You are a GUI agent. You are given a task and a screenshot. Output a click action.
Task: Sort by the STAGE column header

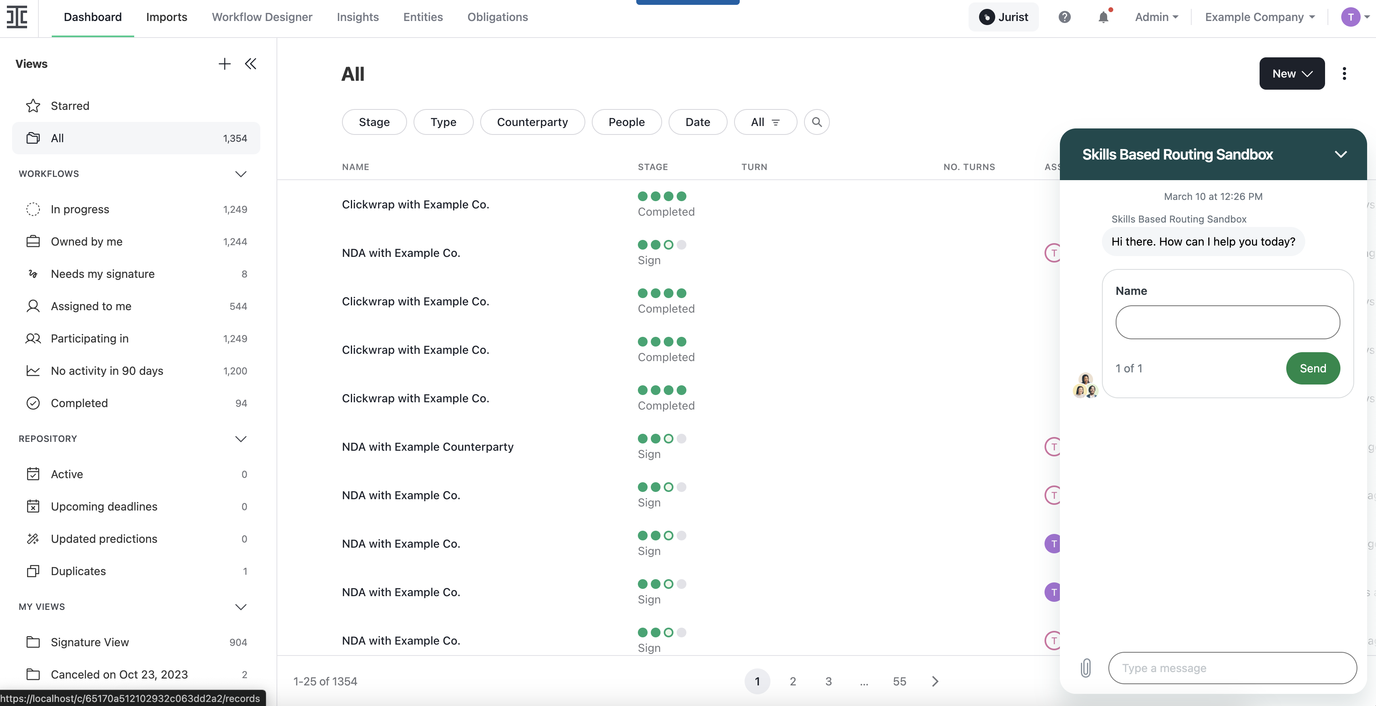(x=652, y=167)
